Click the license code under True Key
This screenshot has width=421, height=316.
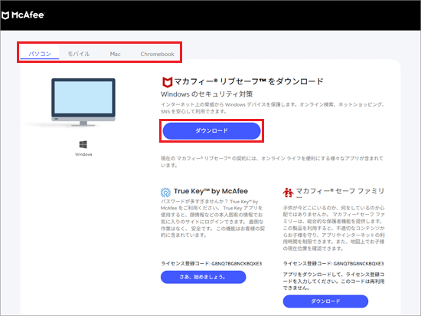tap(237, 264)
